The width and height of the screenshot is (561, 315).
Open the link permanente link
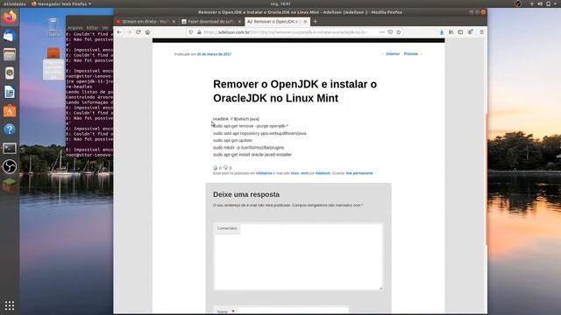pos(359,173)
